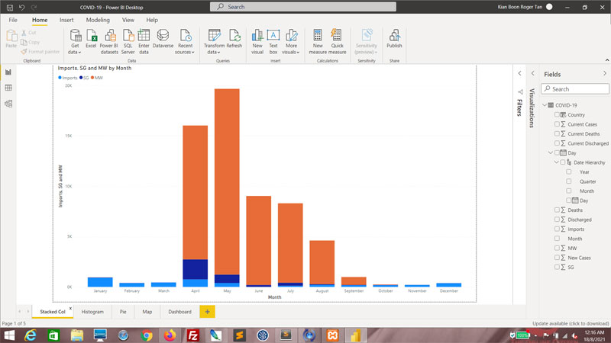611x343 pixels.
Task: Switch to Model view in sidebar
Action: (8, 104)
